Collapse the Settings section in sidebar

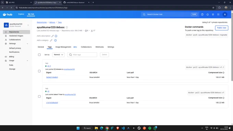(x=27, y=44)
